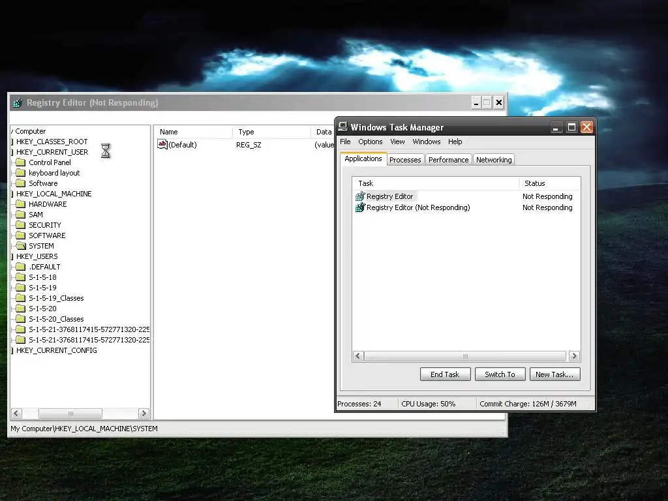Click the registry tree horizontal scrollbar thumb
This screenshot has width=668, height=501.
(70, 413)
